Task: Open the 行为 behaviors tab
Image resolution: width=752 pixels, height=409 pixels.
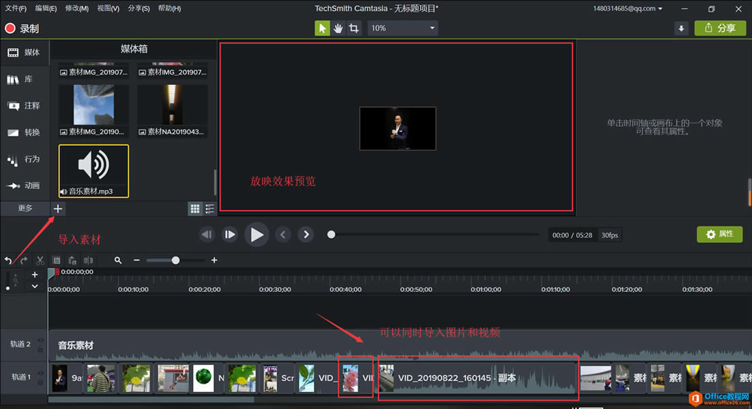Action: pos(24,159)
